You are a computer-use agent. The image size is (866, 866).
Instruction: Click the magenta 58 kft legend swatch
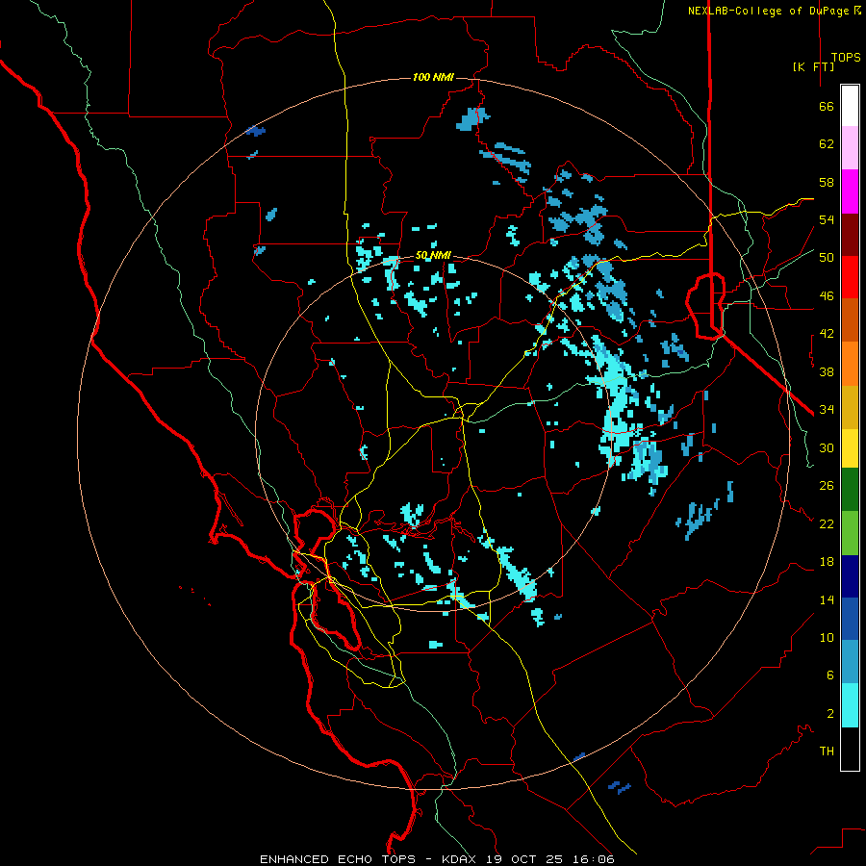850,191
